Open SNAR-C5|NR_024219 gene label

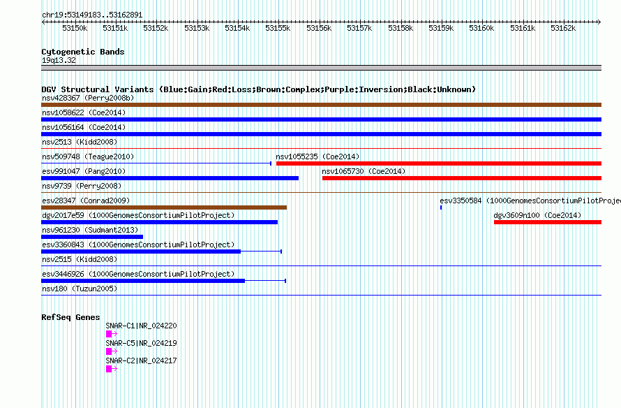141,343
